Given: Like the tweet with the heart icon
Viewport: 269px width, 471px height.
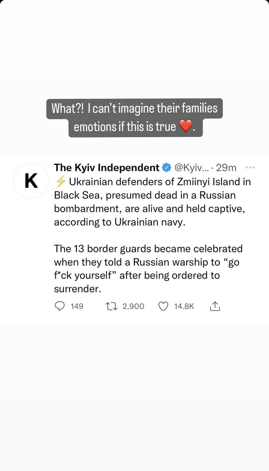Looking at the screenshot, I should click(163, 306).
